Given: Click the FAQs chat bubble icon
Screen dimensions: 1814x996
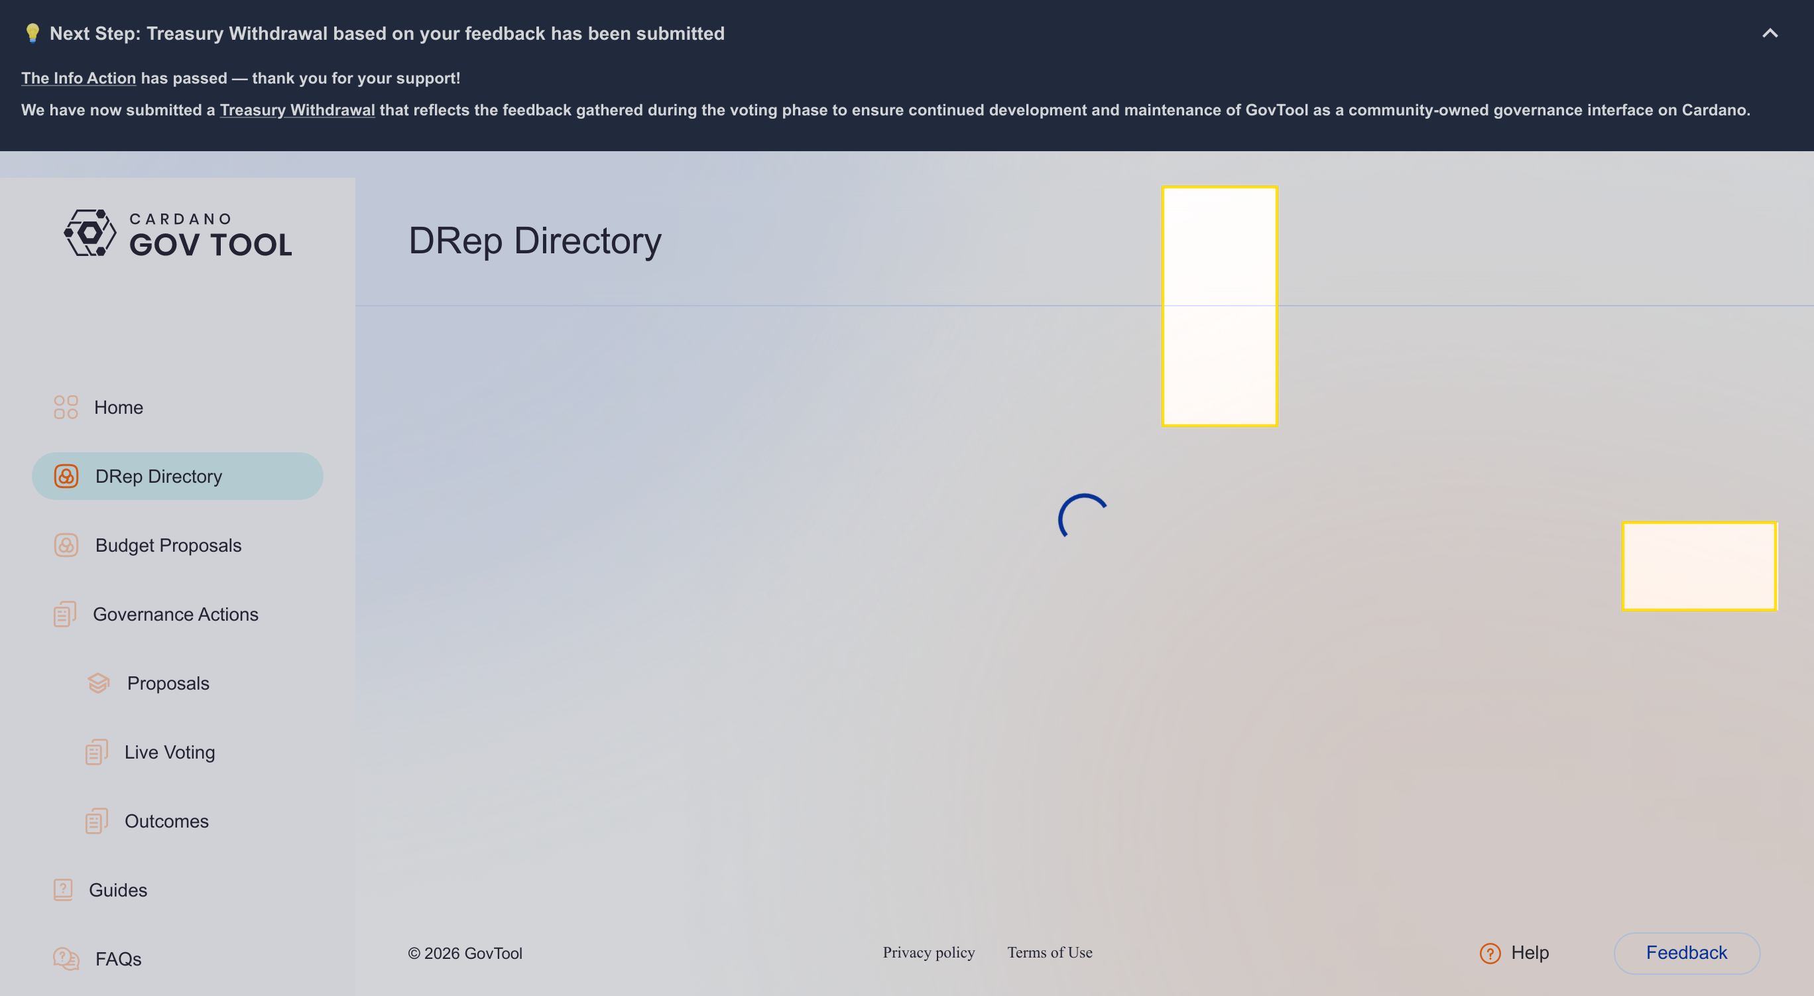Looking at the screenshot, I should [x=66, y=959].
